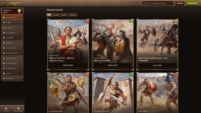Image resolution: width=201 pixels, height=113 pixels.
Task: Select the Specials filter tab
Action: coord(73,15)
